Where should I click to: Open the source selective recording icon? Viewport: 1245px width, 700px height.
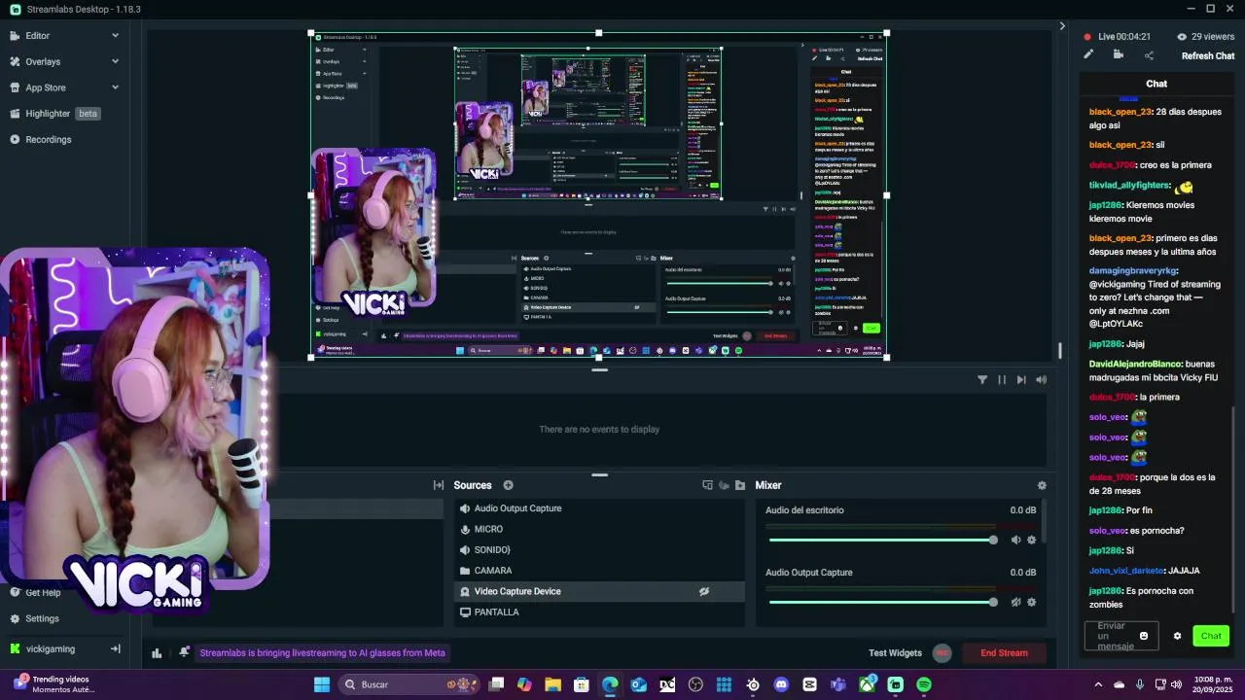pos(724,485)
